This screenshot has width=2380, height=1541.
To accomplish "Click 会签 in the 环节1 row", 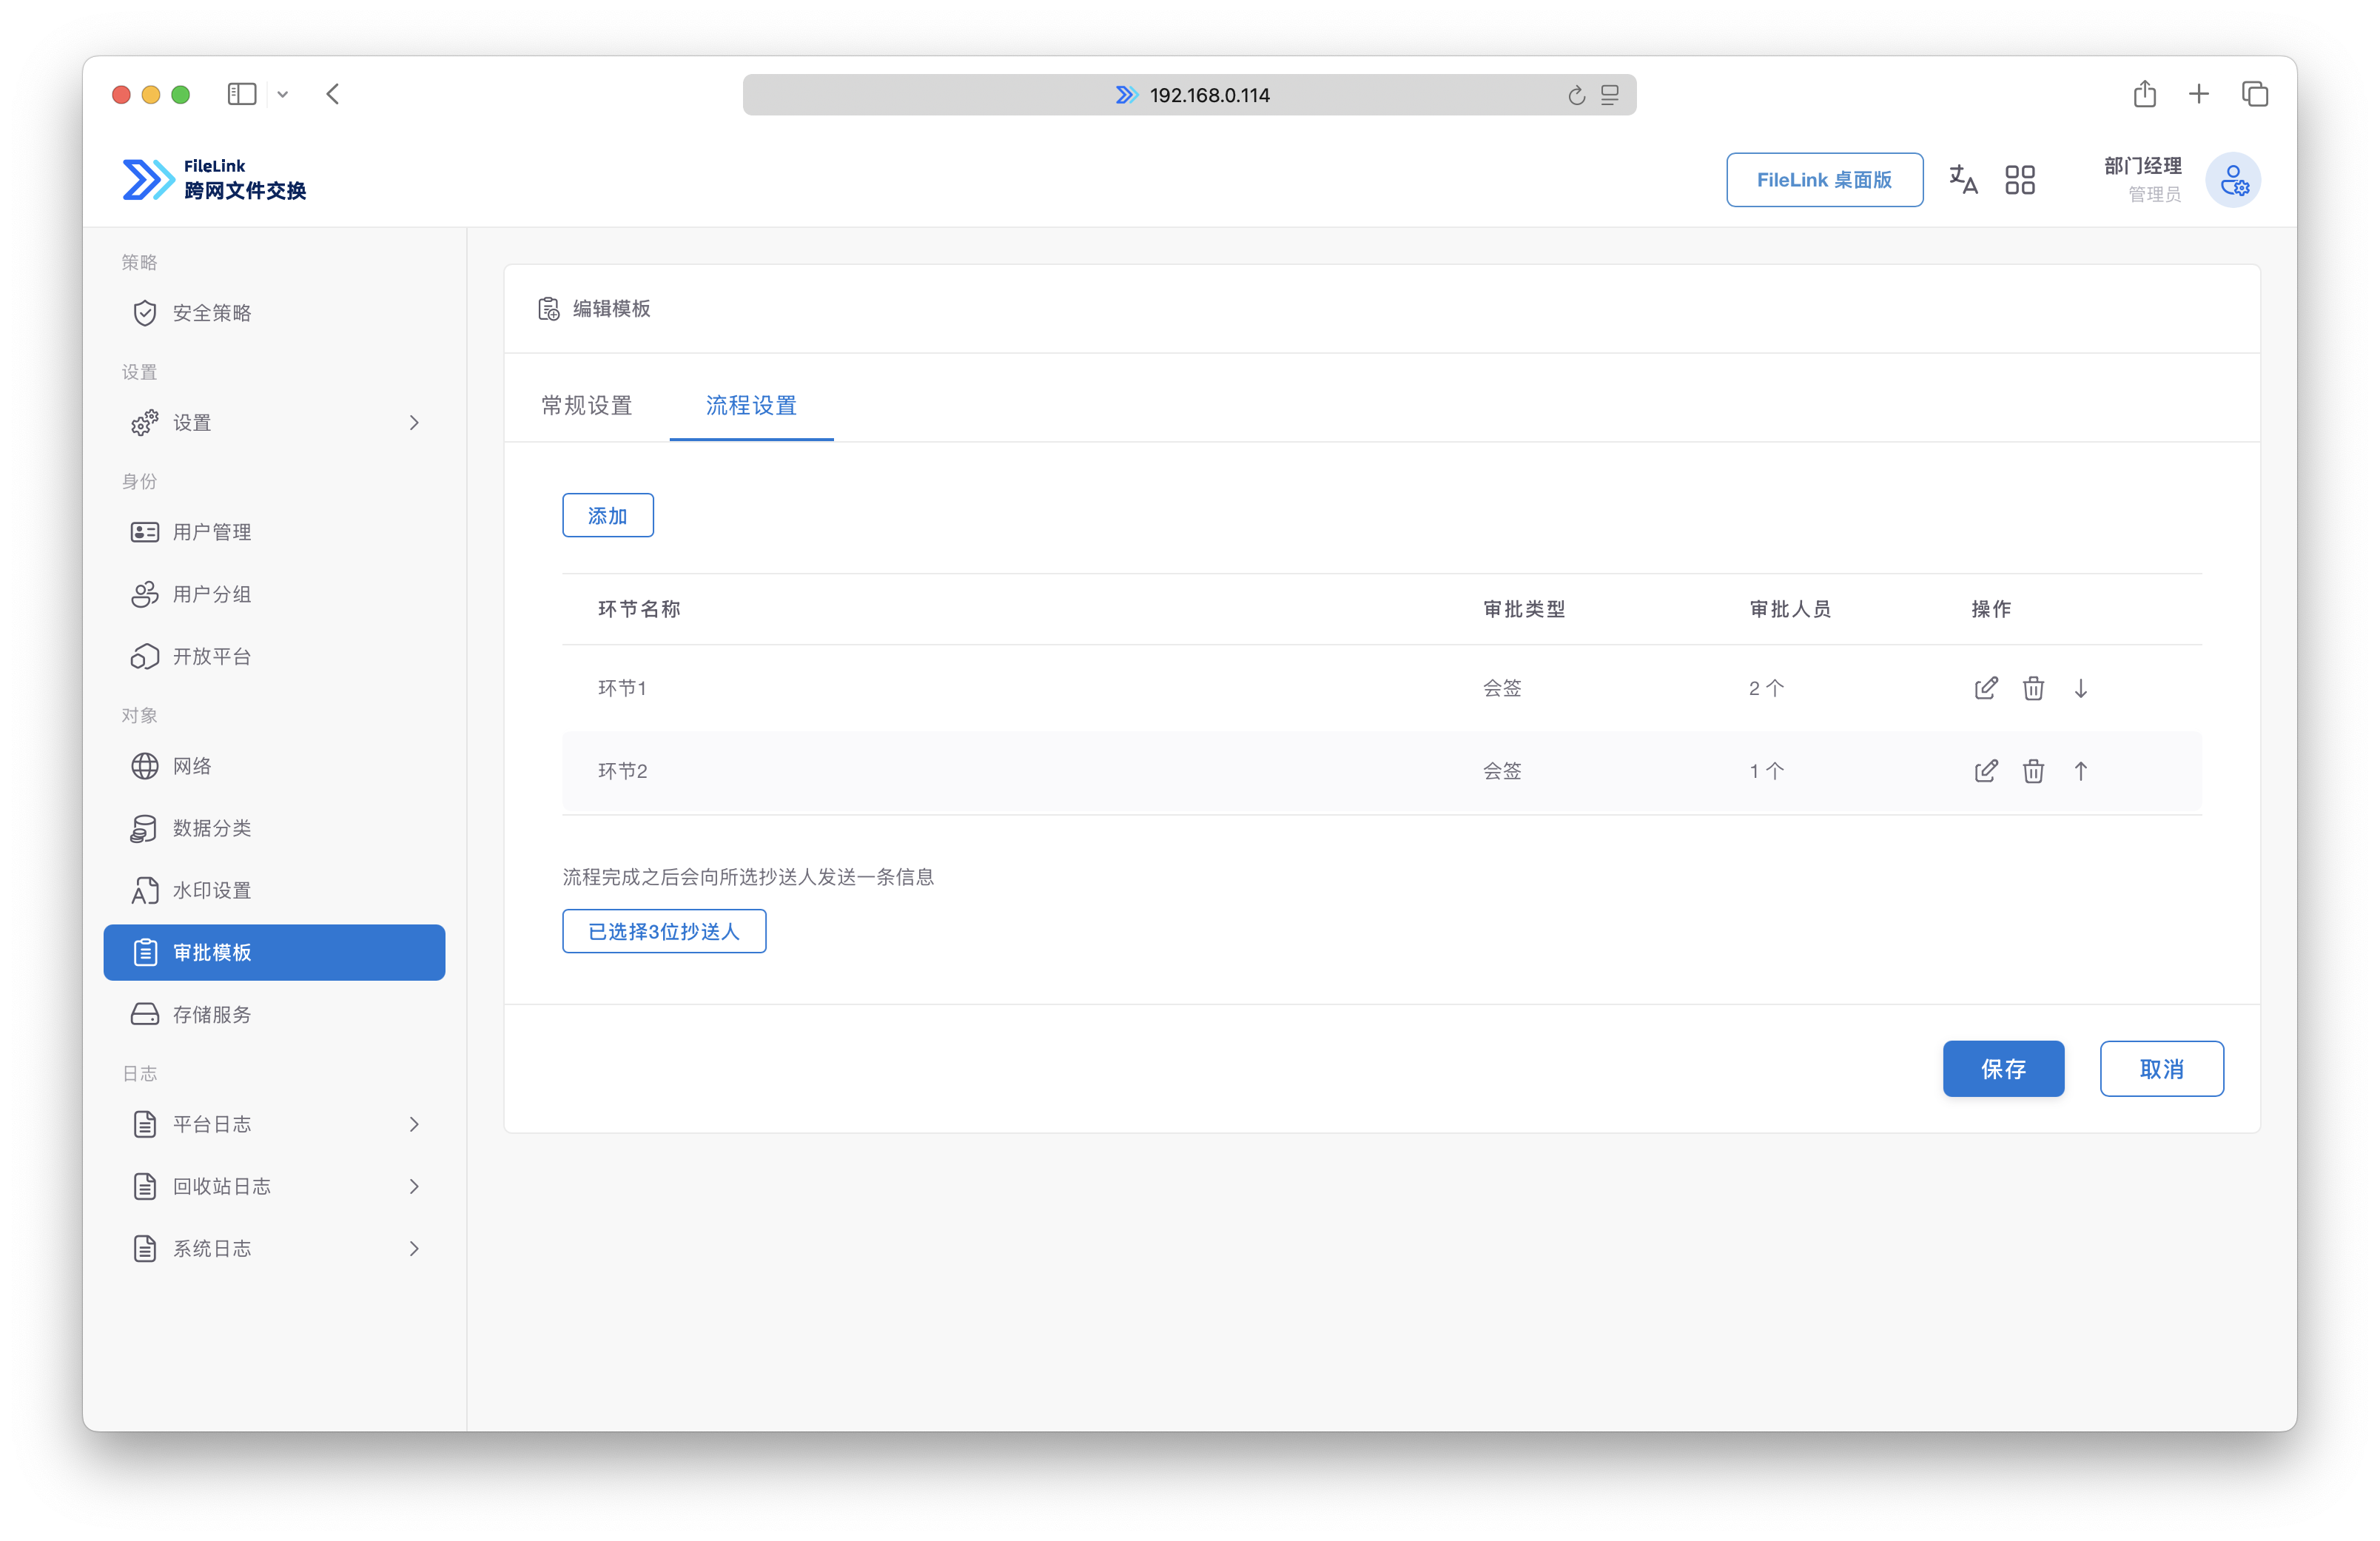I will (x=1502, y=688).
